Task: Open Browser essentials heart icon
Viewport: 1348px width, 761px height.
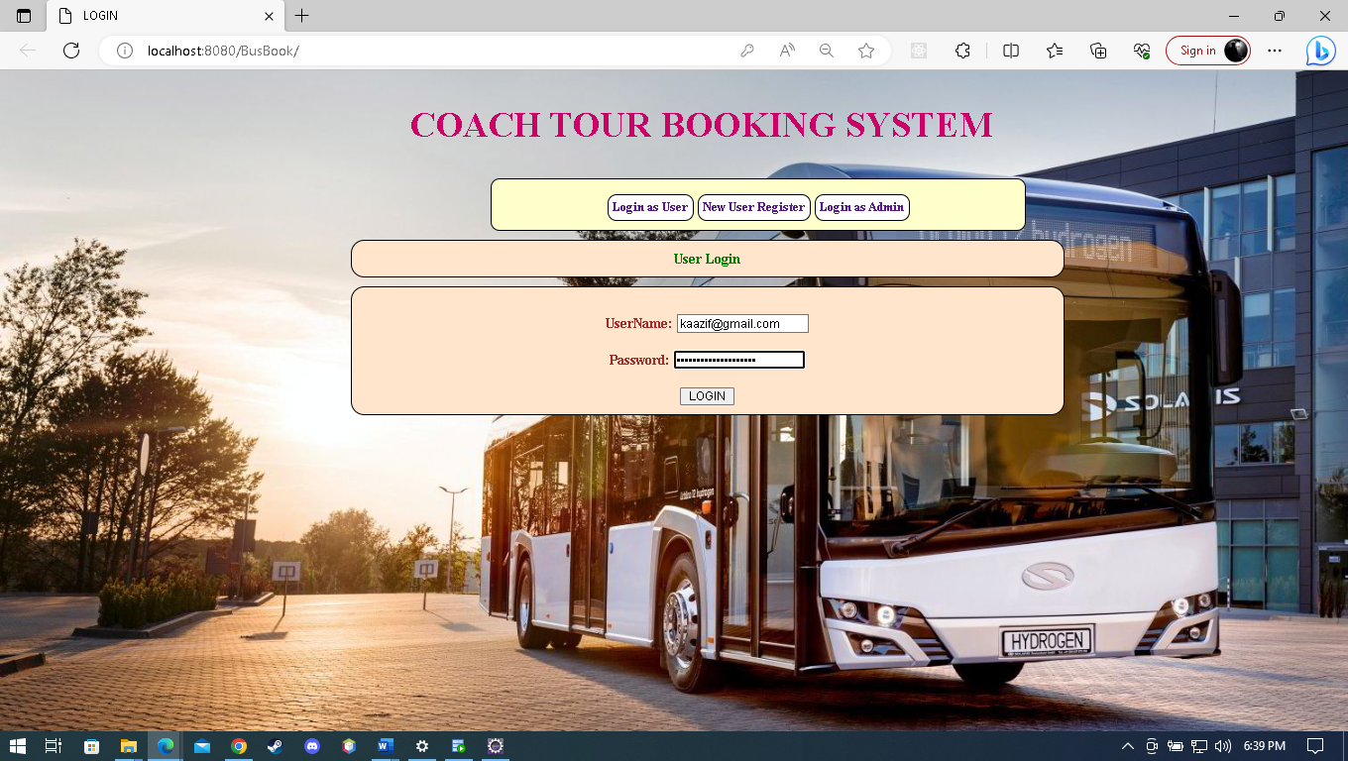Action: (1142, 51)
